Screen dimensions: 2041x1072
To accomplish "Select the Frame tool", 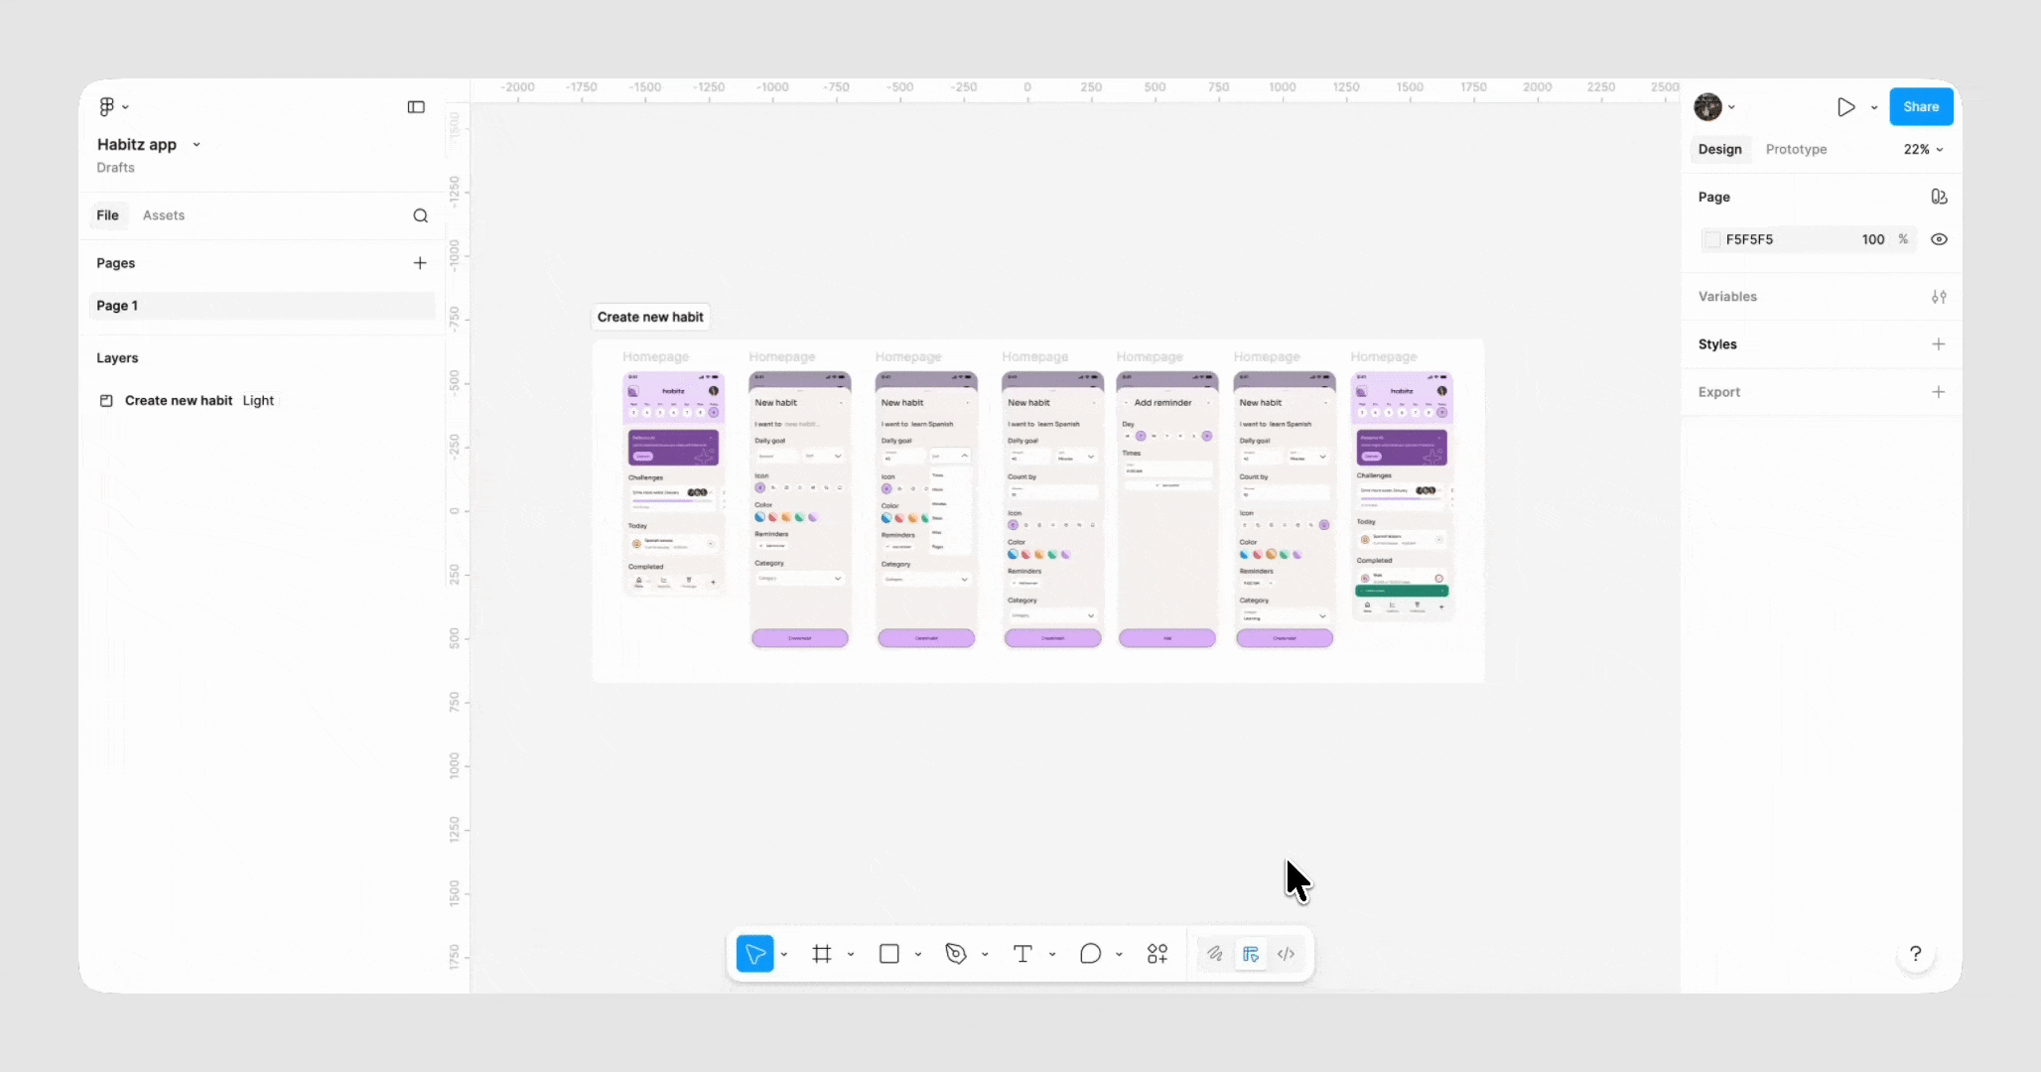I will pyautogui.click(x=822, y=954).
